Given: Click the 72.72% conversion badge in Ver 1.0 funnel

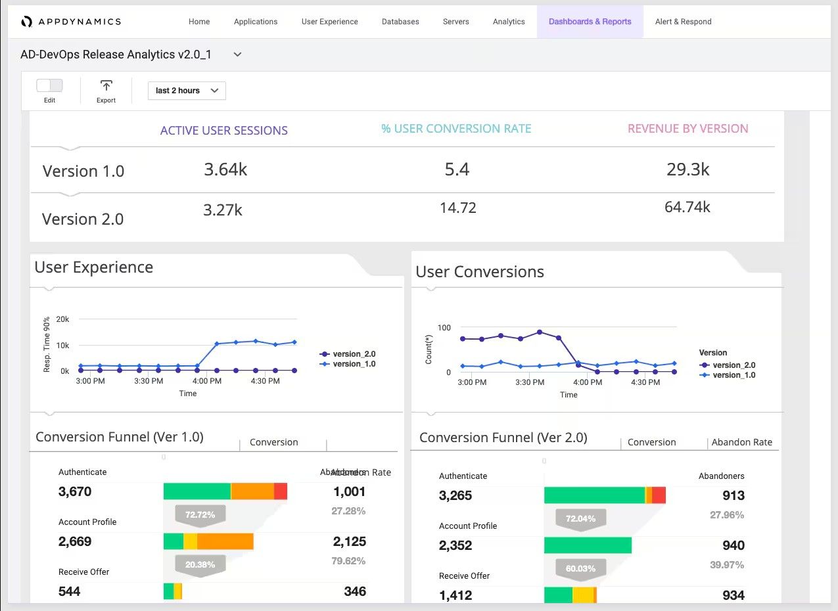Looking at the screenshot, I should coord(198,515).
